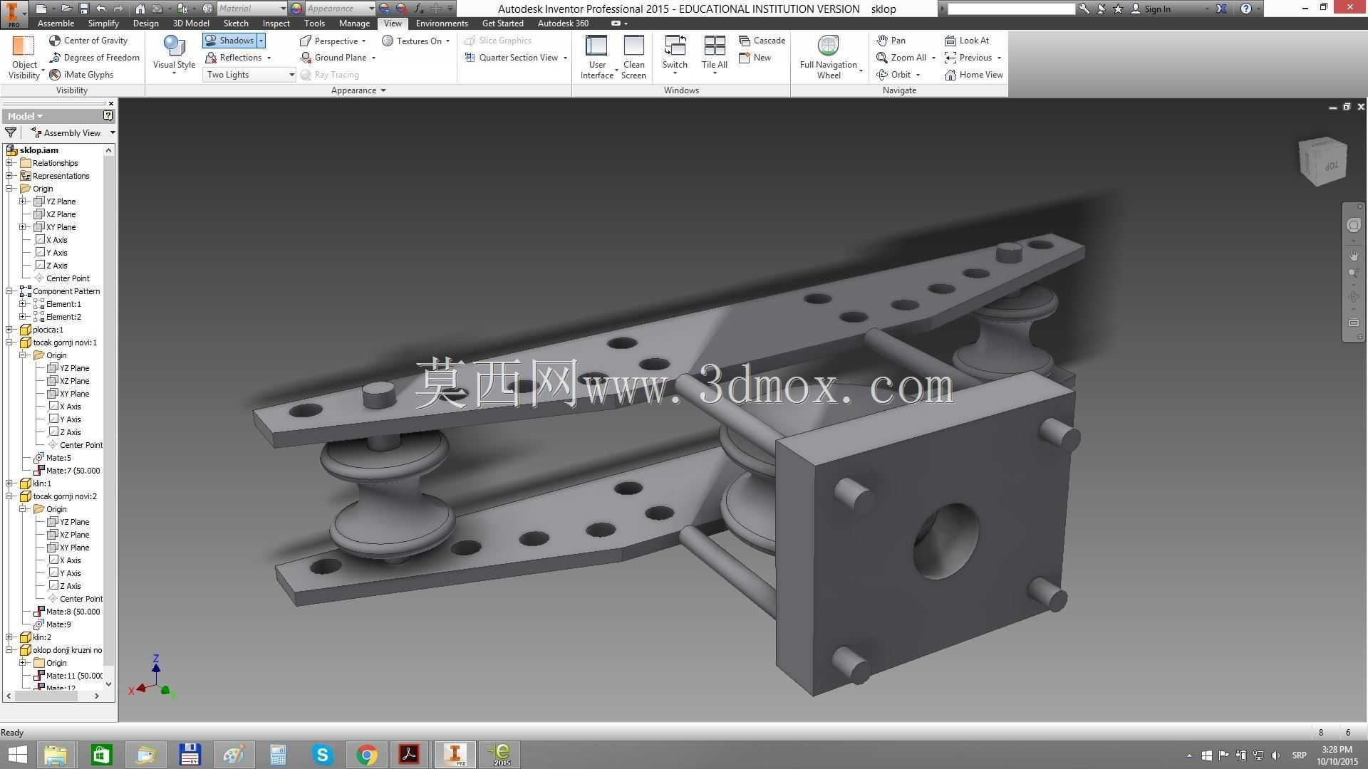Open the Windows Start menu

click(x=17, y=755)
